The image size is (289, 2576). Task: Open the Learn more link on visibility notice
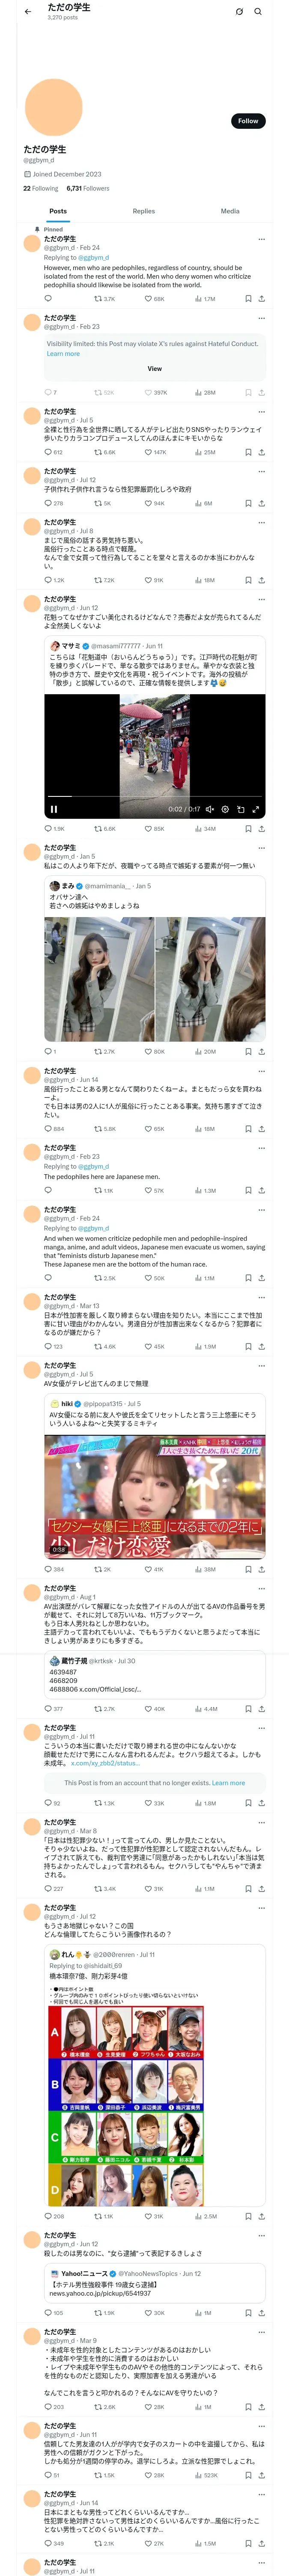pyautogui.click(x=63, y=353)
